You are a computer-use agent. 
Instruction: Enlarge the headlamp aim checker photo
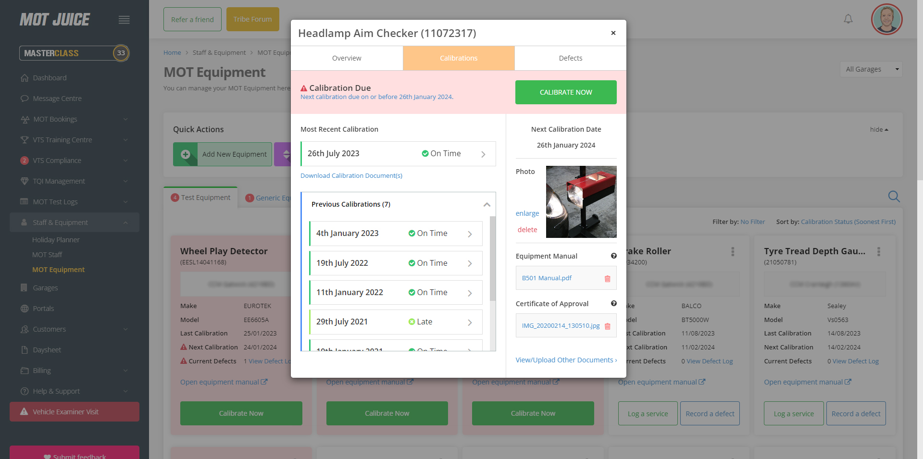(x=527, y=213)
